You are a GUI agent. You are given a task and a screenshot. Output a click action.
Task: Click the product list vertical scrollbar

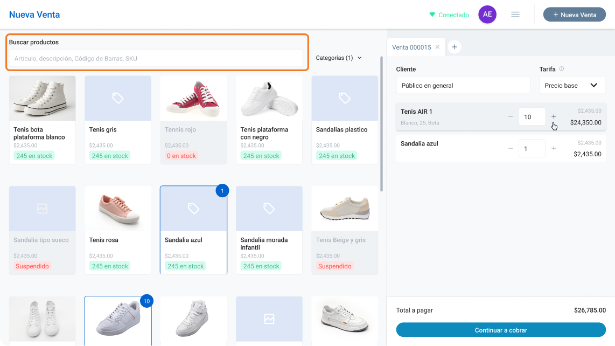click(x=381, y=124)
